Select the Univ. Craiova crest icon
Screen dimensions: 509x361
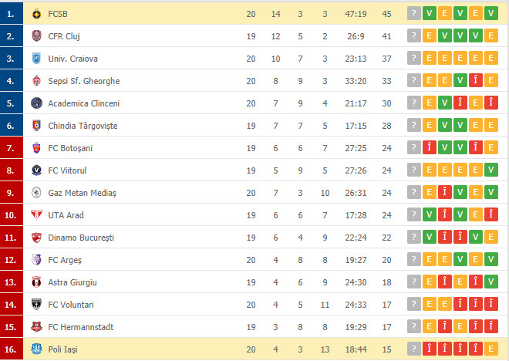37,59
